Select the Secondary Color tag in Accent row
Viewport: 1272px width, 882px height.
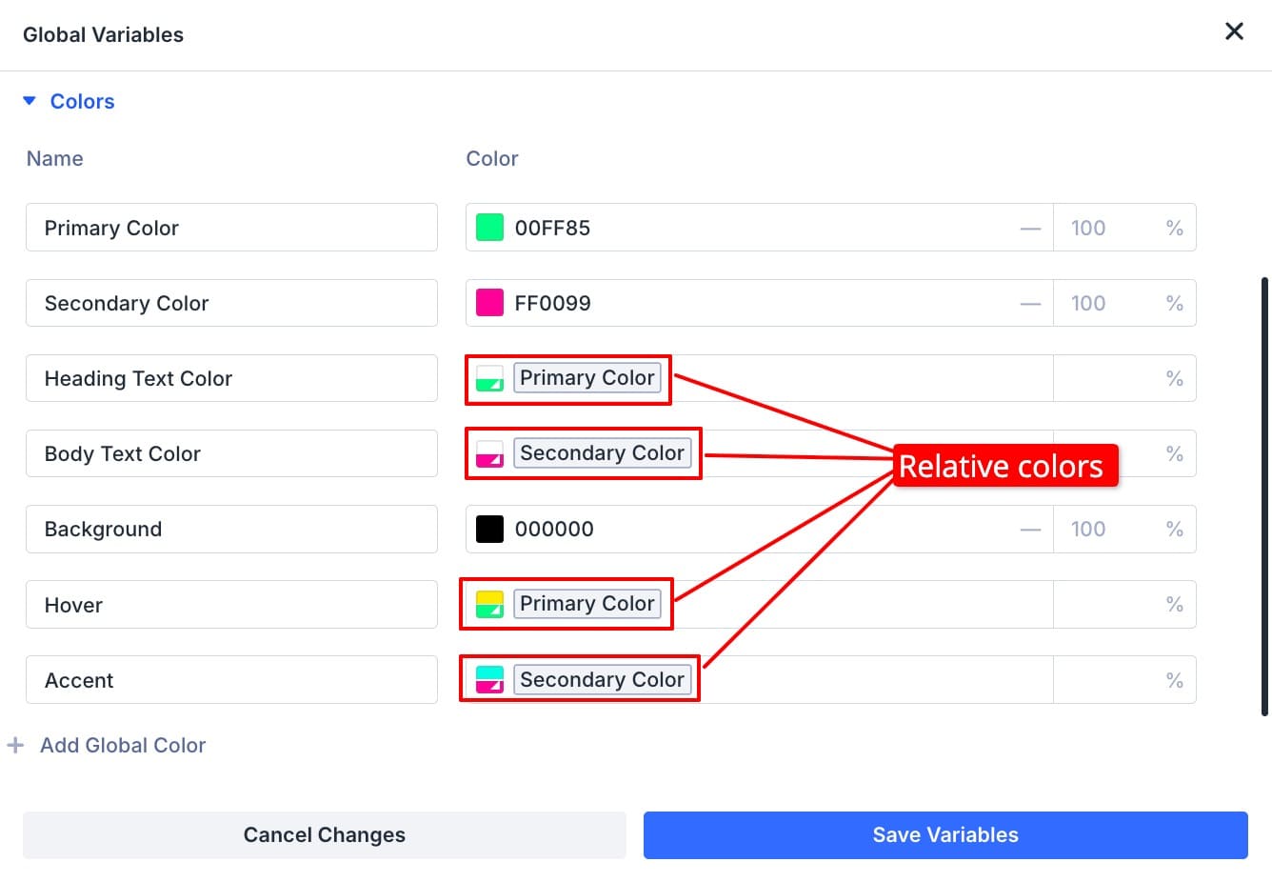tap(602, 679)
